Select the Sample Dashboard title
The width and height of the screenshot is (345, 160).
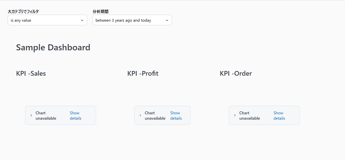(53, 47)
